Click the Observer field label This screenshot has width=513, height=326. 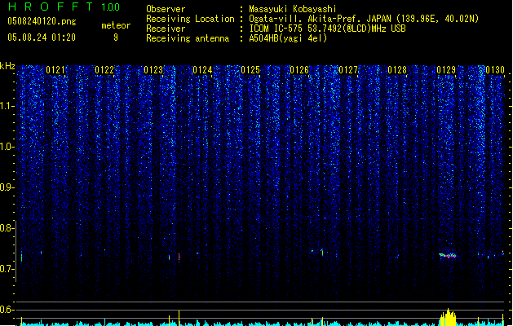166,9
